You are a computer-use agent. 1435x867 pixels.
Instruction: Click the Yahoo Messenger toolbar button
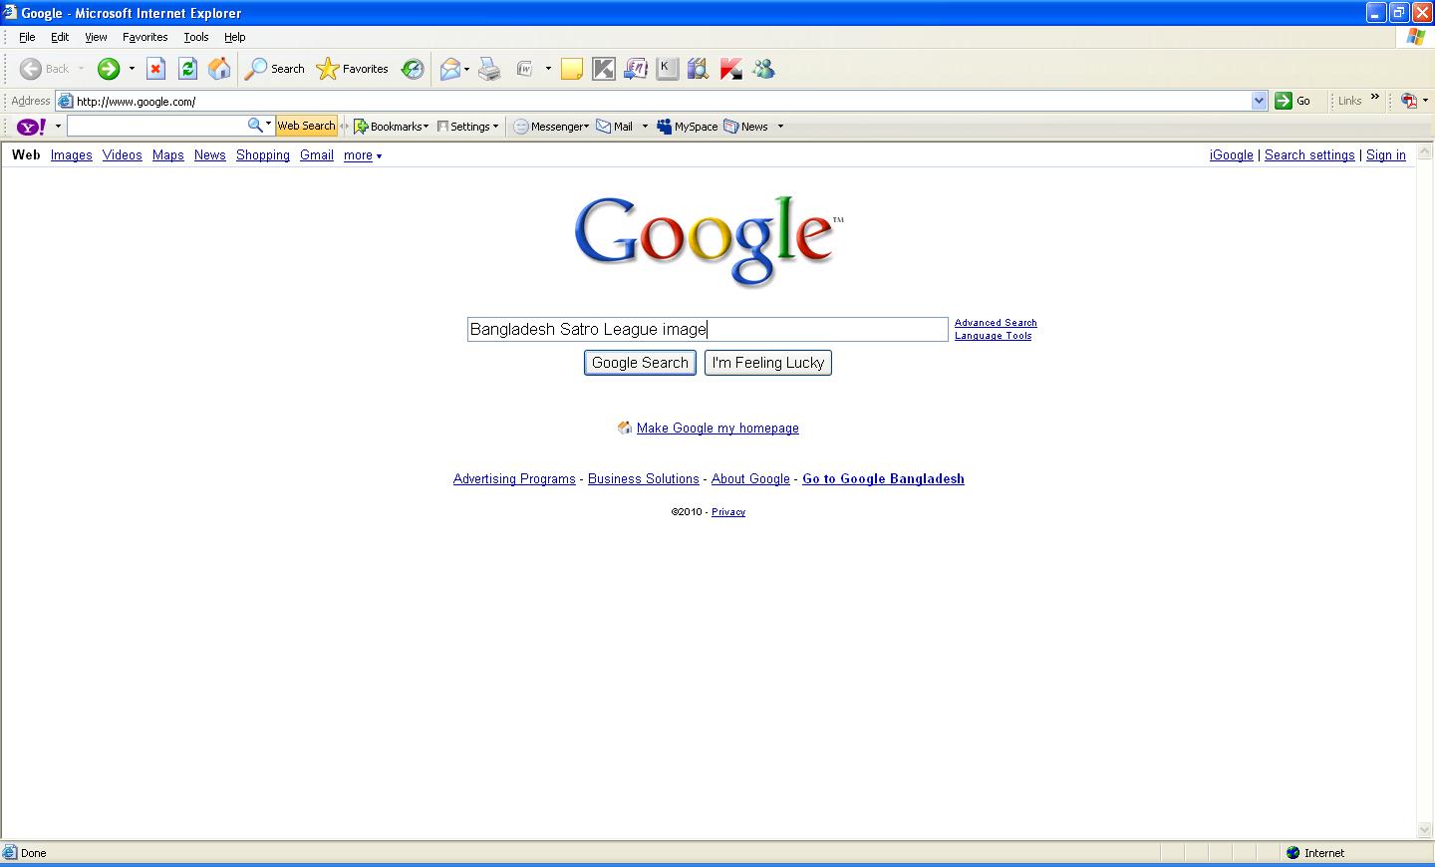coord(549,127)
